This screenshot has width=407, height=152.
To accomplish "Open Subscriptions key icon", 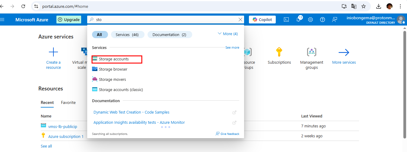I will point(279,52).
